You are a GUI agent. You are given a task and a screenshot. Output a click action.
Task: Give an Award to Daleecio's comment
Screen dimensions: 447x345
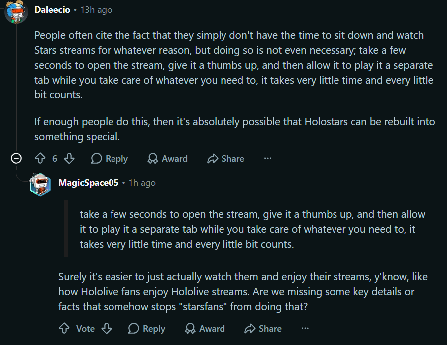(168, 158)
